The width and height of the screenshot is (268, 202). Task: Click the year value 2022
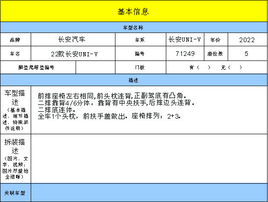pos(247,39)
